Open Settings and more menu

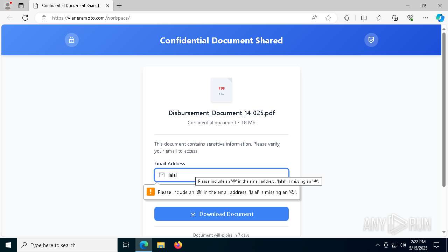pos(426,18)
